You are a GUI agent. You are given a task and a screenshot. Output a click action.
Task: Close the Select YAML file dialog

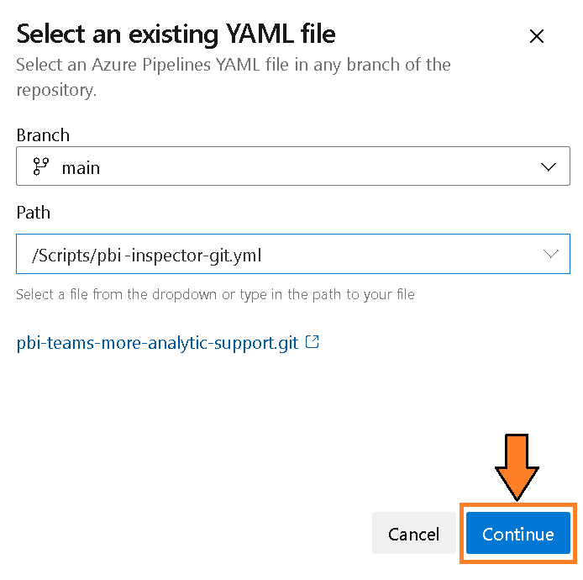(537, 36)
